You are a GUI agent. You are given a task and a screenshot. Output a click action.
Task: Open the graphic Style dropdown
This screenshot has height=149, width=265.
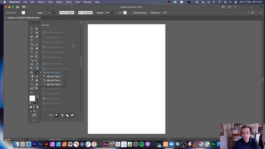click(x=128, y=13)
